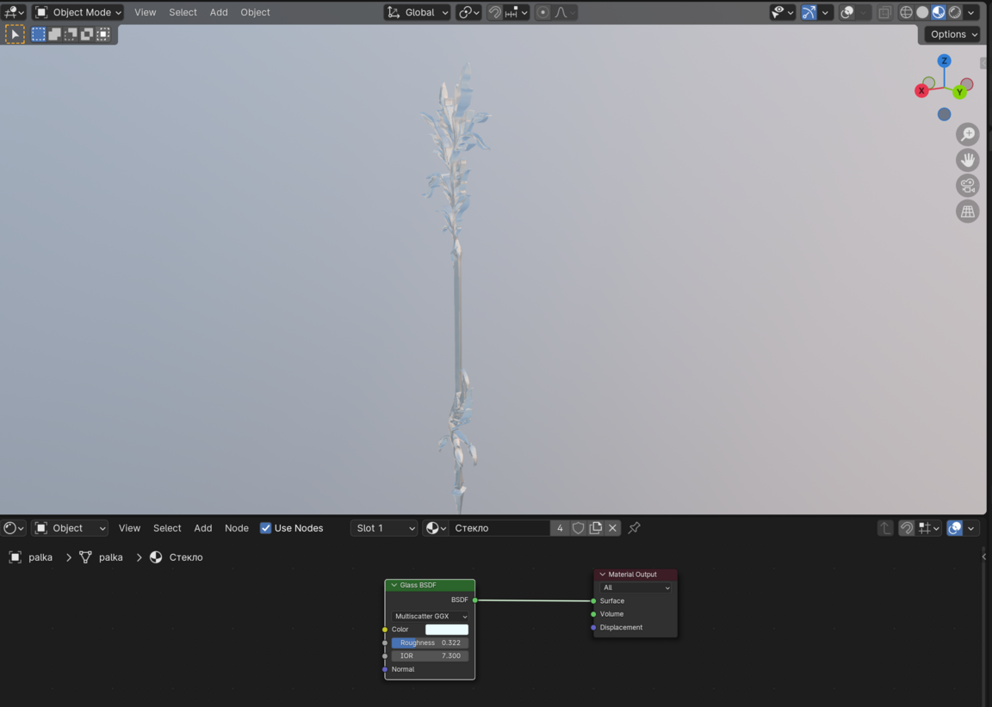Screen dimensions: 992x707
Task: Click the Y axis on navigation gizmo
Action: pos(960,92)
